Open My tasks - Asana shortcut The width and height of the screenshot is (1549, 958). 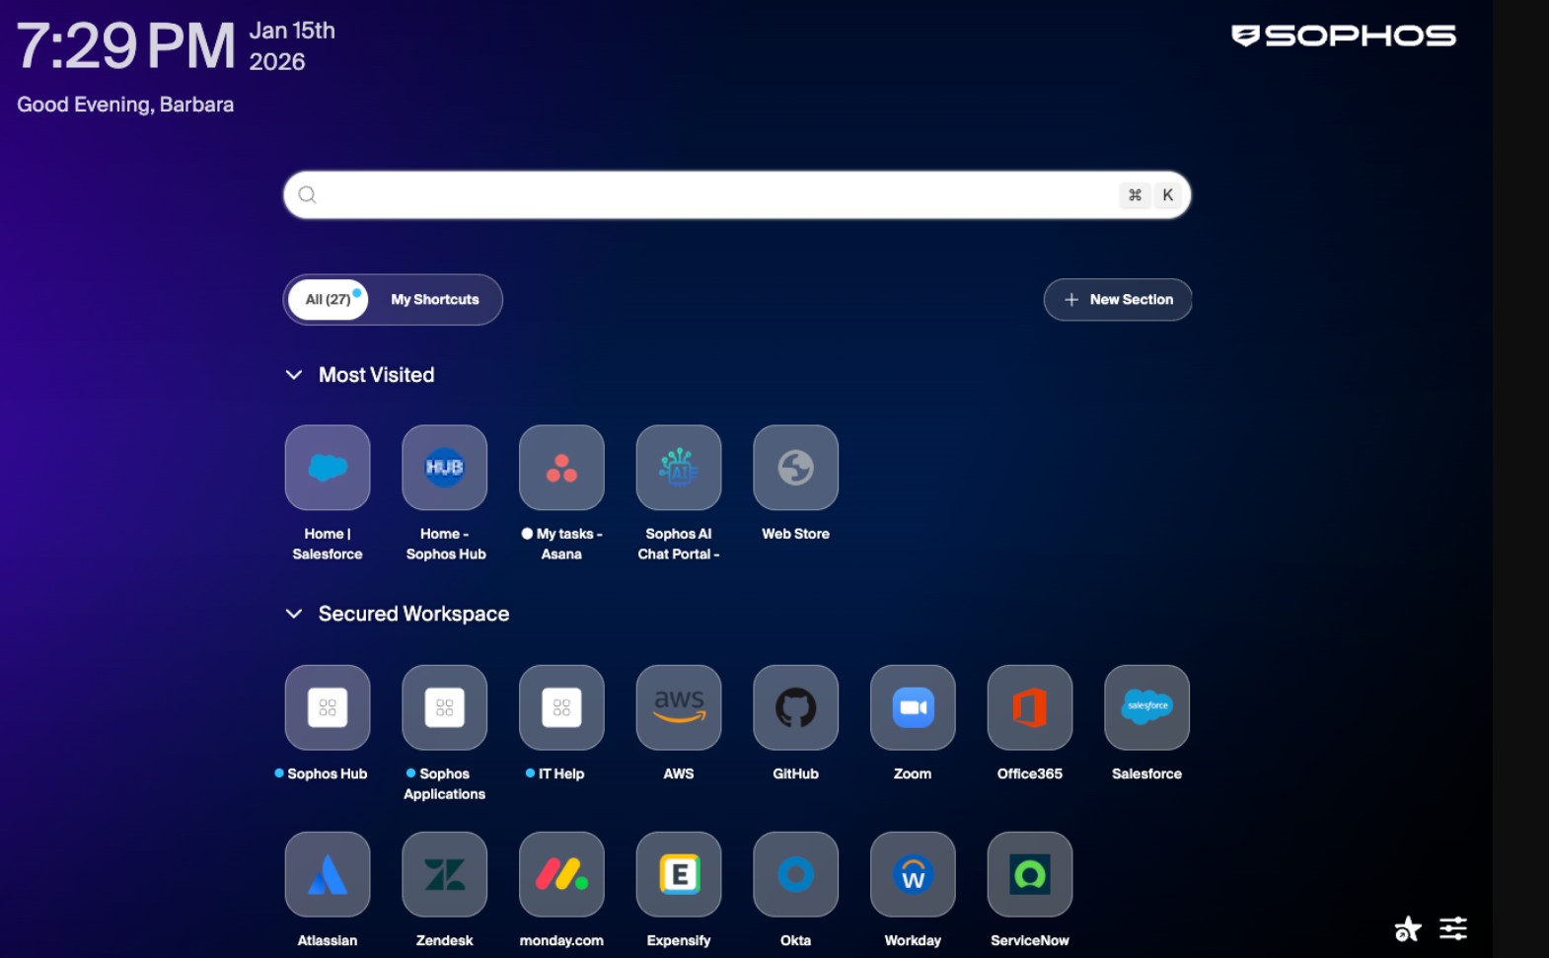(x=561, y=468)
